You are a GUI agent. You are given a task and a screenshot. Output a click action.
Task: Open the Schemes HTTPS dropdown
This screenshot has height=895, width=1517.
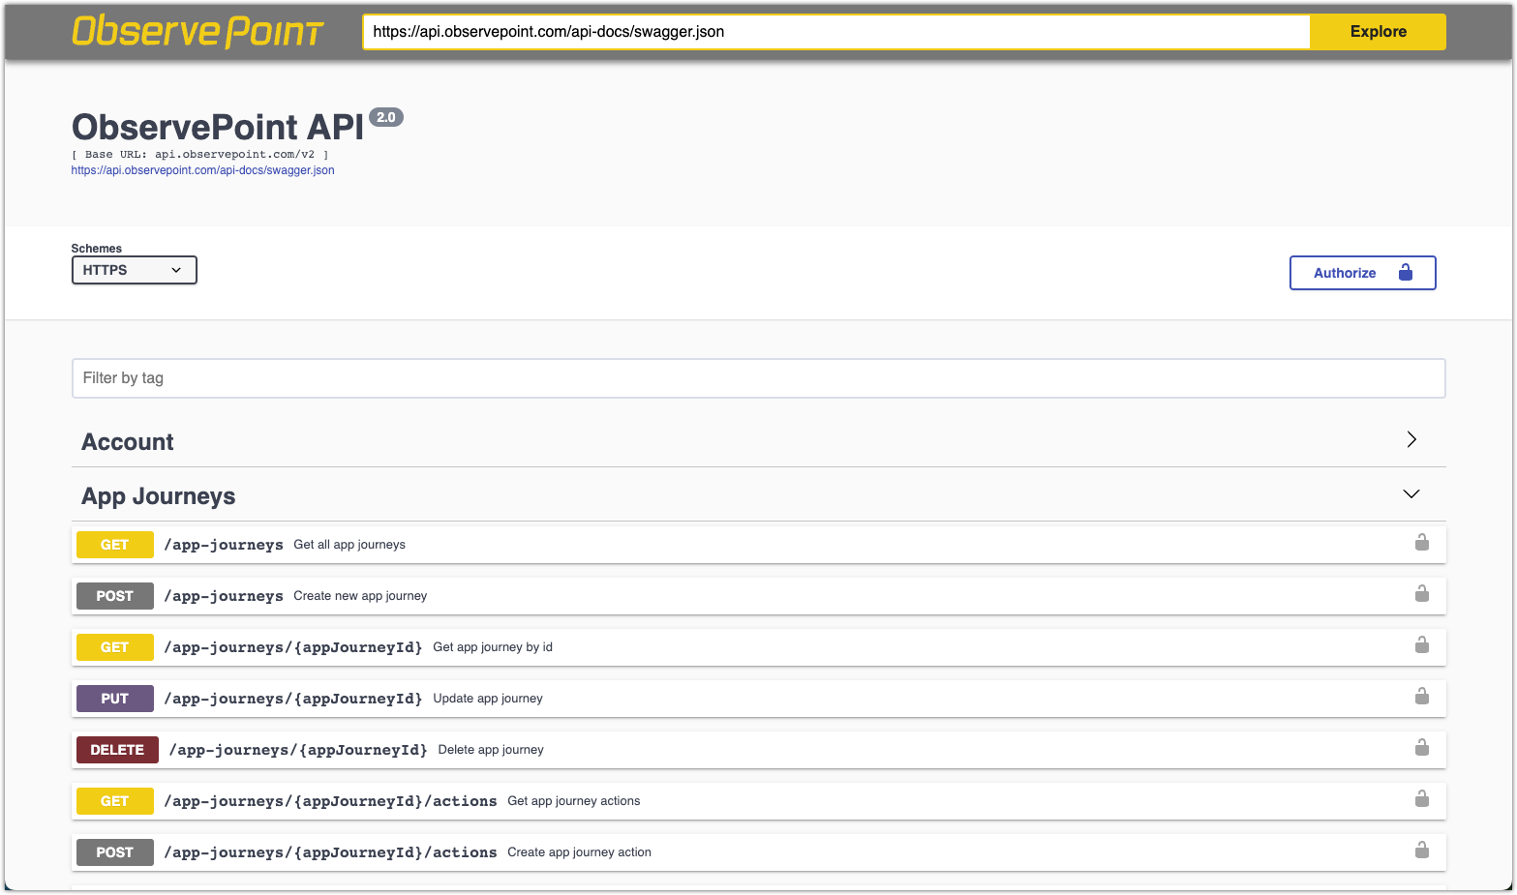(135, 270)
